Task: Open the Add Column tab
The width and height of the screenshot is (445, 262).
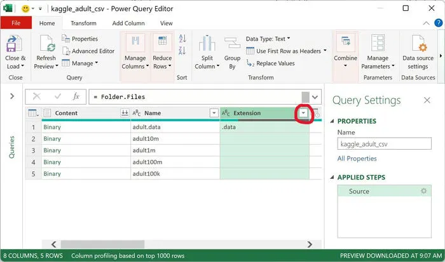Action: [x=128, y=23]
